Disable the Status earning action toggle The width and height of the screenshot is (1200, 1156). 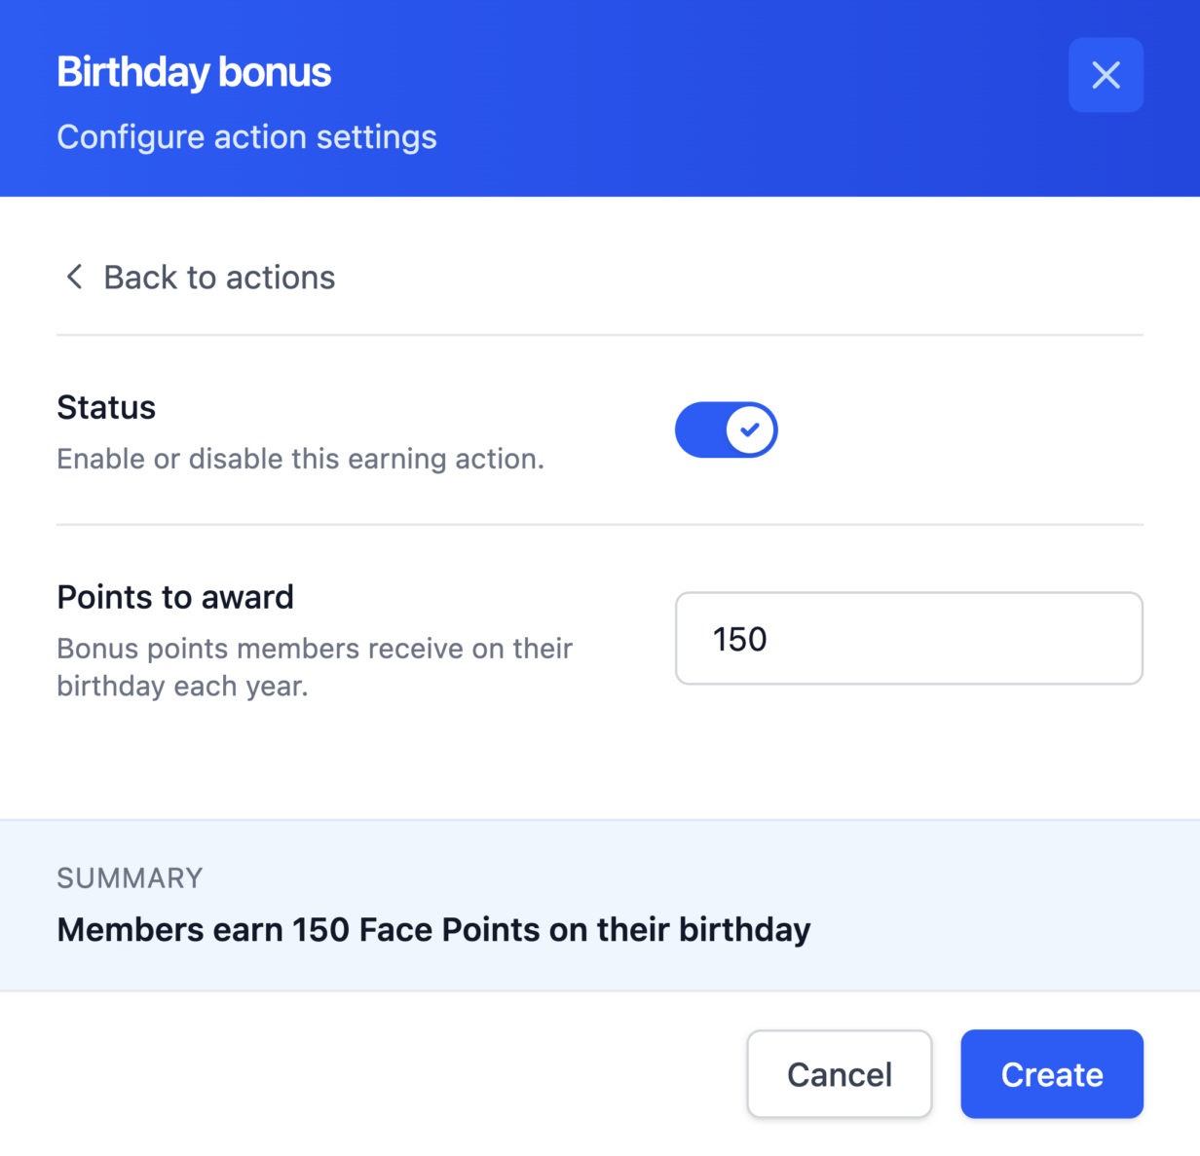[726, 429]
